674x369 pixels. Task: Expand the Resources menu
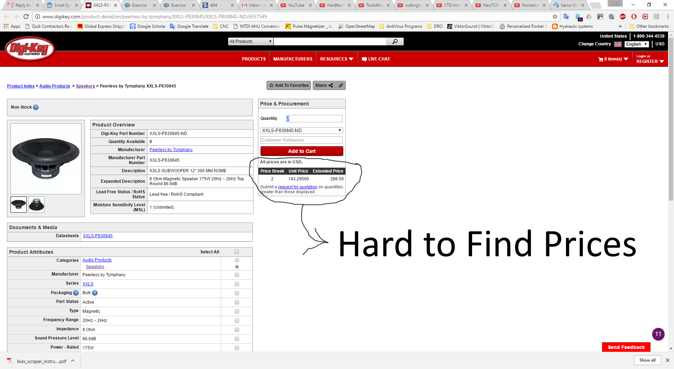click(337, 59)
